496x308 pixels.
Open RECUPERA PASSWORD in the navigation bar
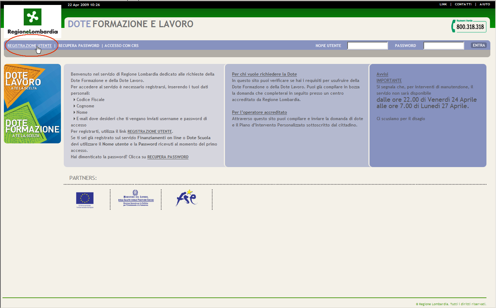click(x=79, y=46)
